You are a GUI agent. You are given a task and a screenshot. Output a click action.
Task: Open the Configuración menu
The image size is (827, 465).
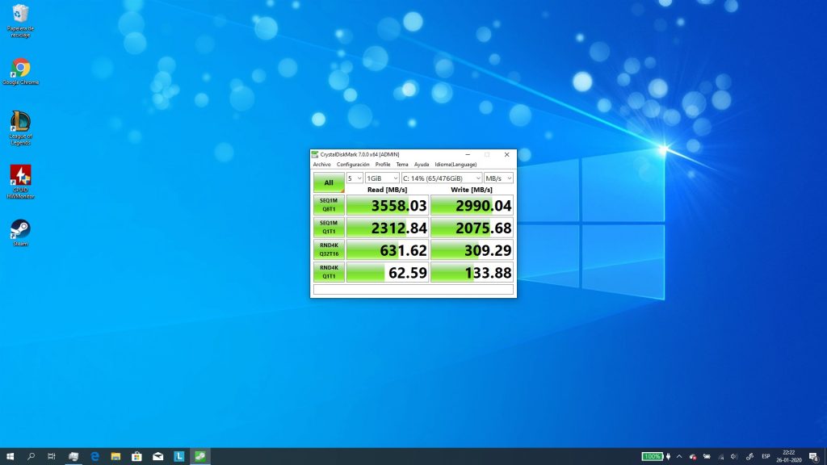353,165
